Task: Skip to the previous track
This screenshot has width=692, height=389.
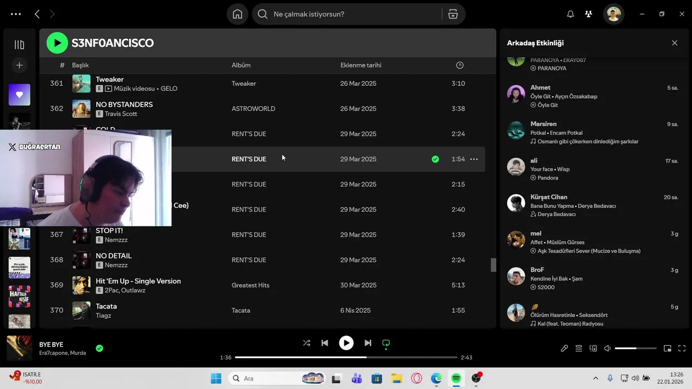Action: coord(324,343)
